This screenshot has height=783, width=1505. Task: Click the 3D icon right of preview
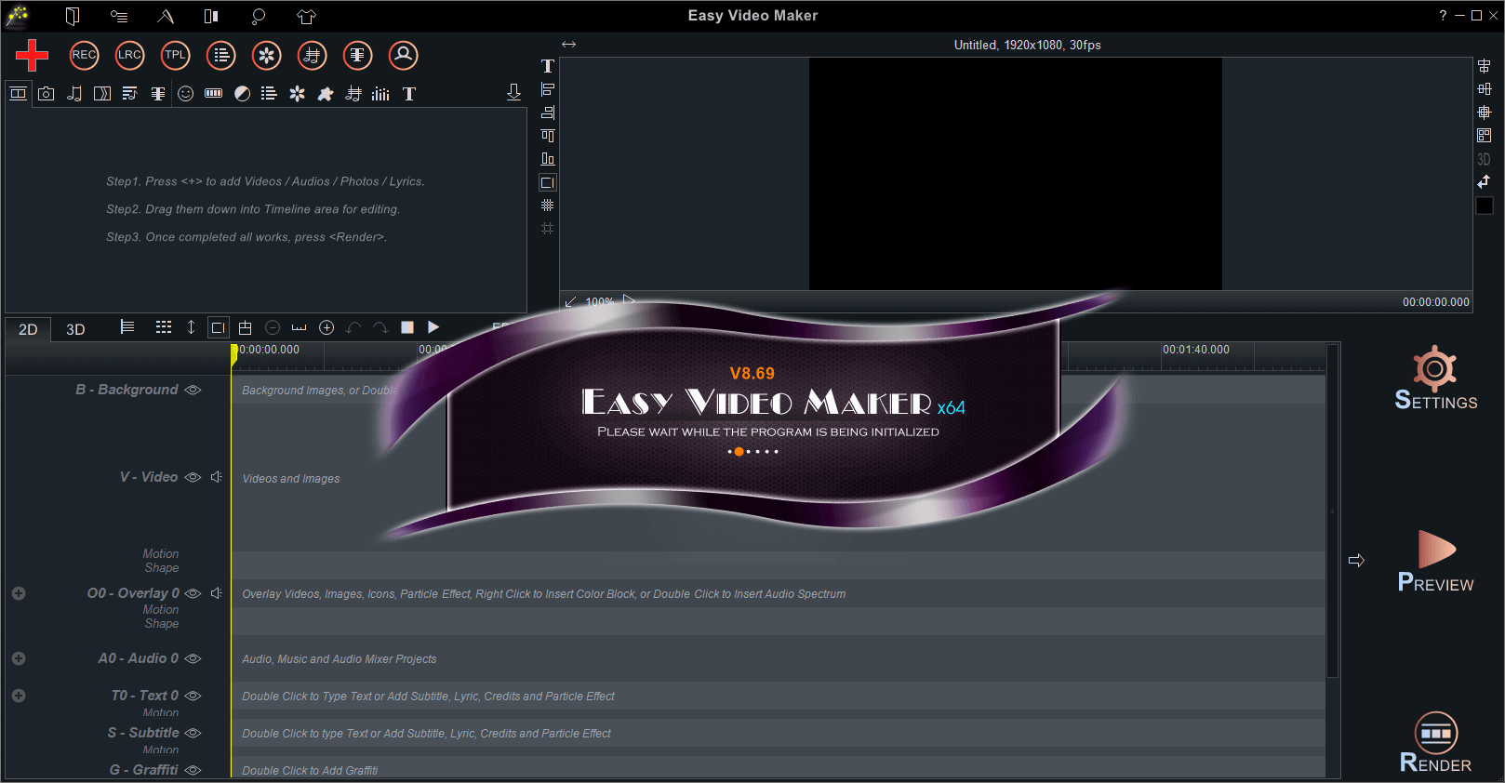pos(1484,159)
